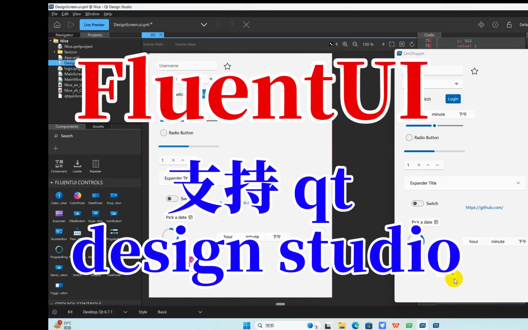Select the ProgressRing component
528x330 pixels.
(x=59, y=252)
